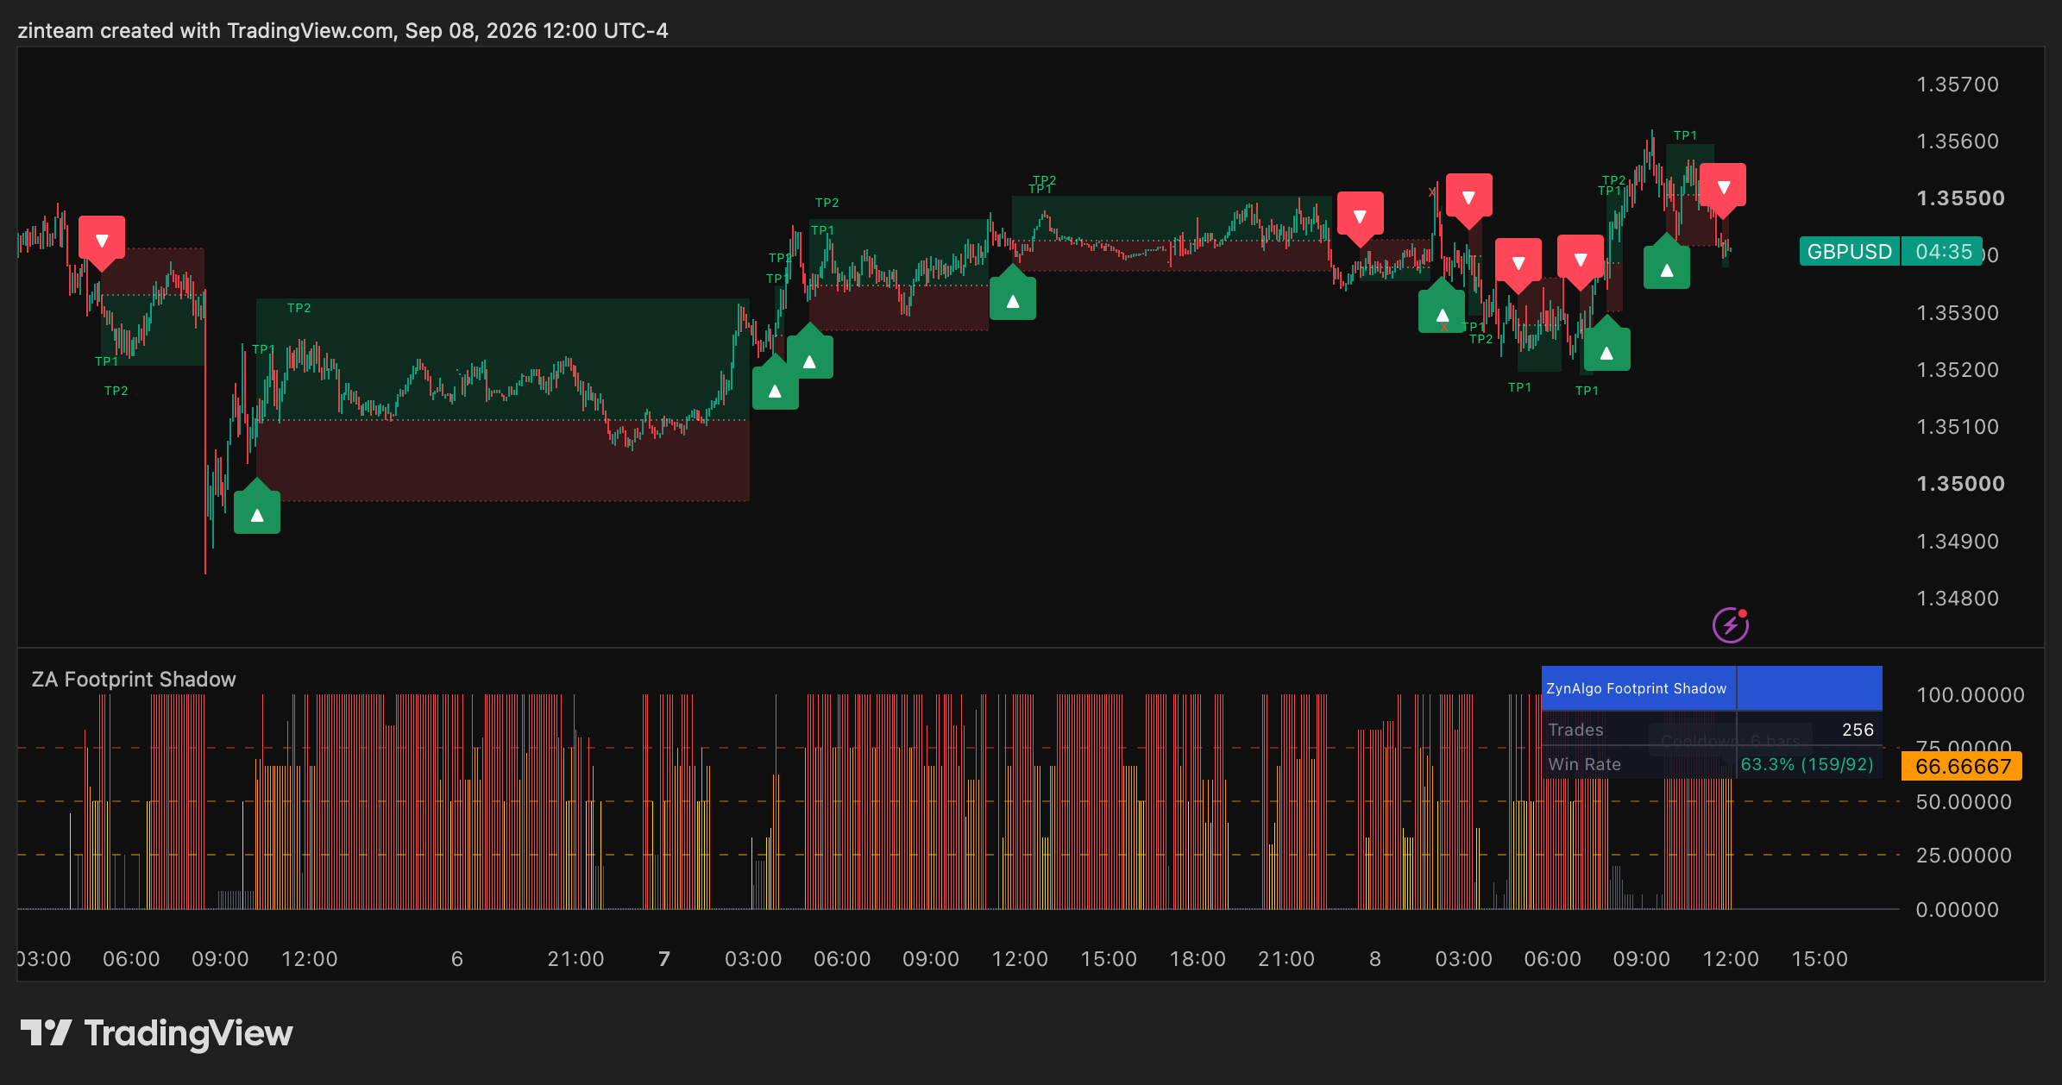This screenshot has height=1085, width=2062.
Task: Click the 21:00 label before day 7
Action: pyautogui.click(x=575, y=959)
